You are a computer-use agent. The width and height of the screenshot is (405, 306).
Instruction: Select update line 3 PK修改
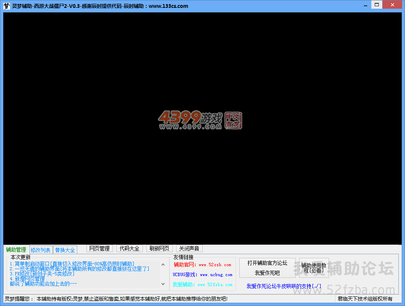(42, 274)
